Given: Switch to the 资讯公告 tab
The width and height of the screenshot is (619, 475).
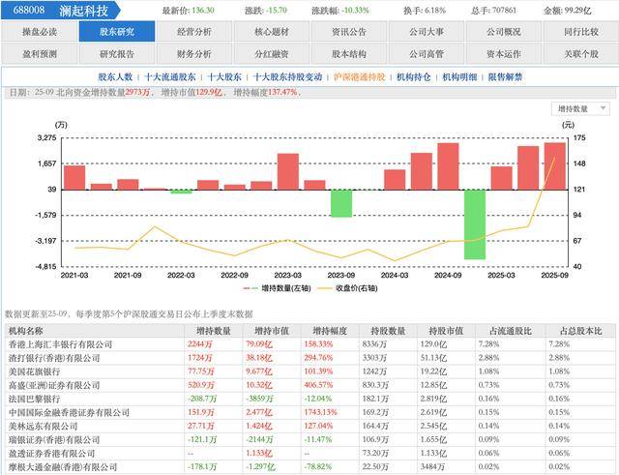Looking at the screenshot, I should point(349,32).
